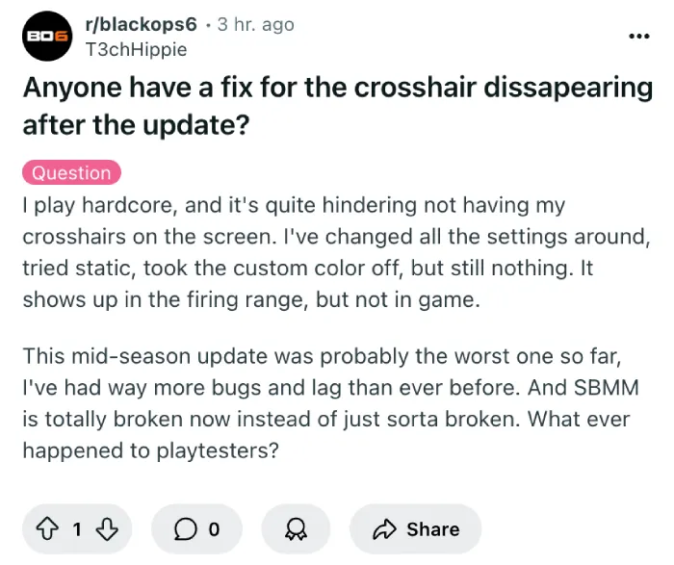Click 'playtesters?' at the end of the post
The image size is (674, 565).
(x=217, y=450)
